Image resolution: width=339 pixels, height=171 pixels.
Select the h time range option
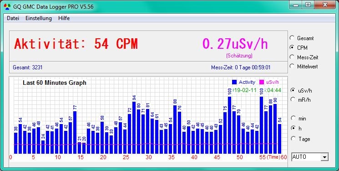click(293, 128)
